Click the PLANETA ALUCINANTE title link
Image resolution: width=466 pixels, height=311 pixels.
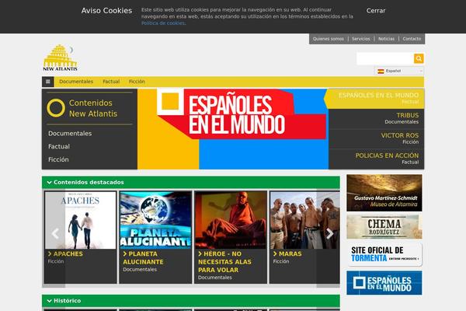point(143,258)
